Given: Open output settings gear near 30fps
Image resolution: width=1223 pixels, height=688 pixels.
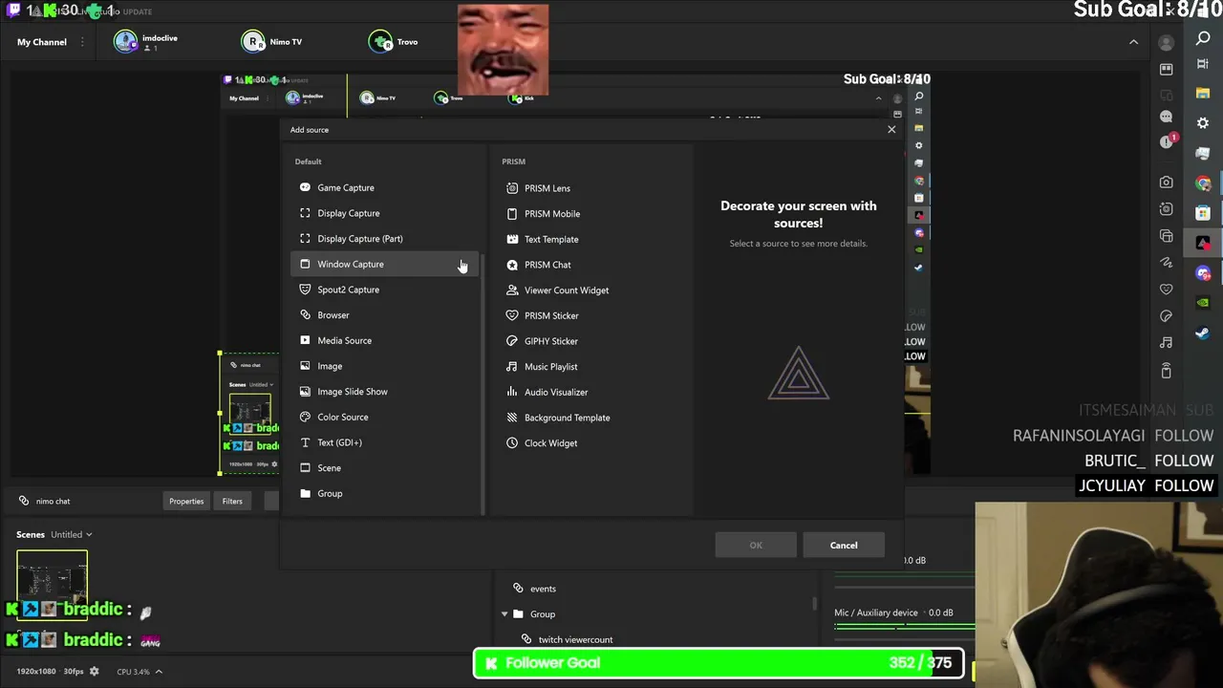Looking at the screenshot, I should coord(94,672).
